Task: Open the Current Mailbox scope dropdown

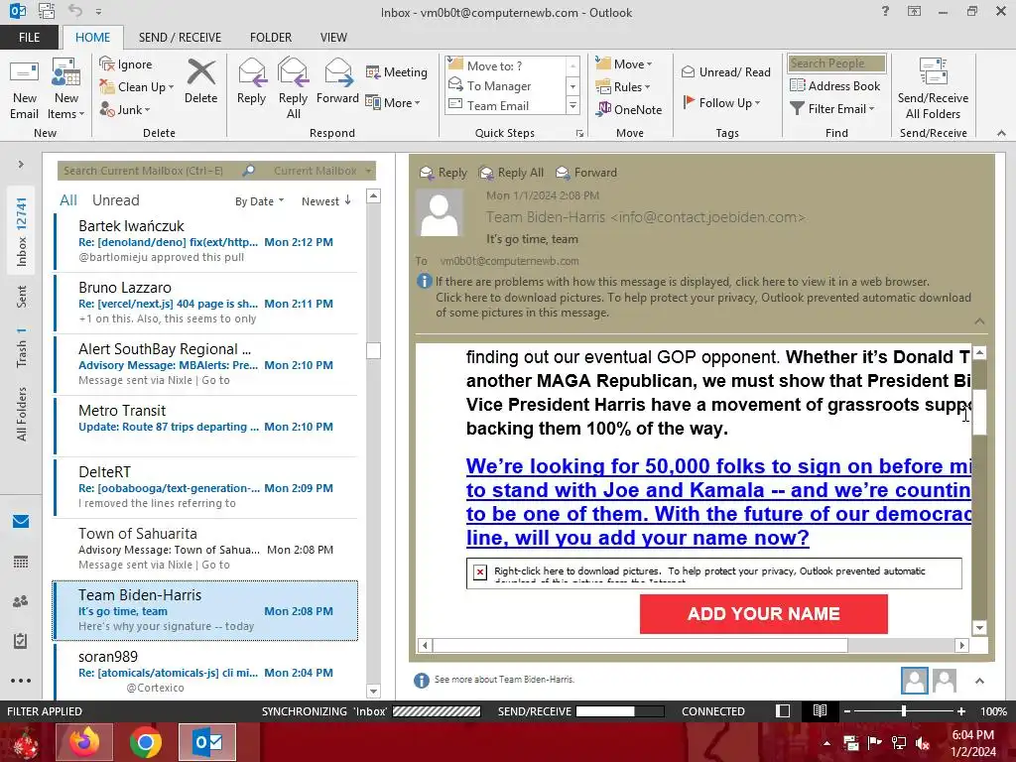Action: (322, 171)
